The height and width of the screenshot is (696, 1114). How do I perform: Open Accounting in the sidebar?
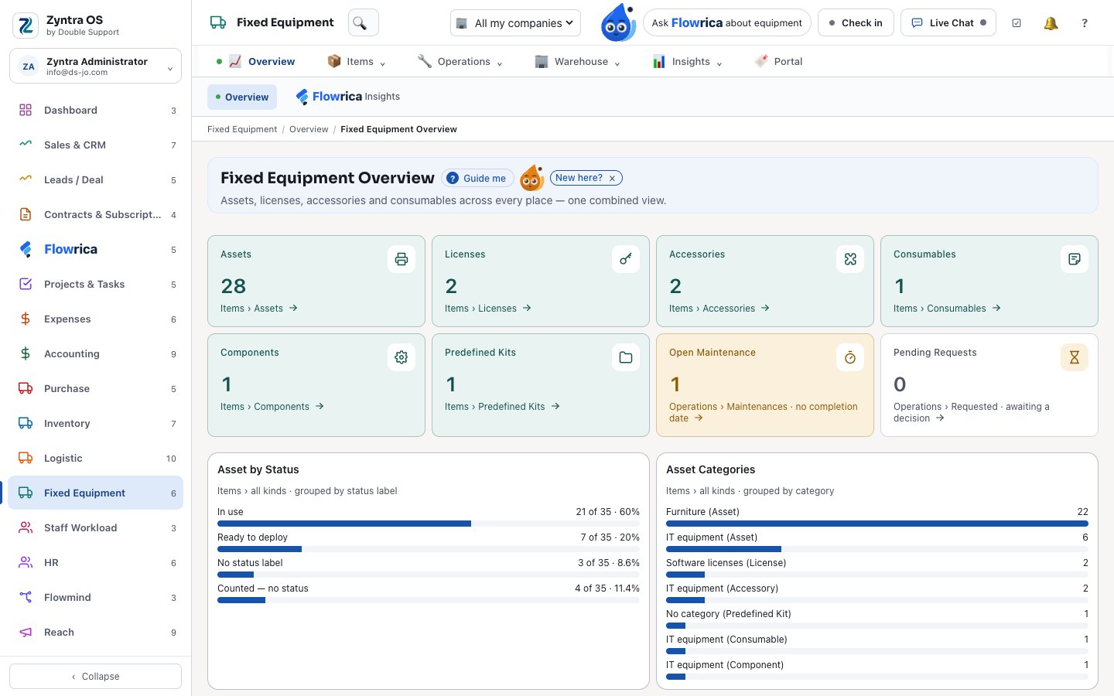click(x=95, y=353)
